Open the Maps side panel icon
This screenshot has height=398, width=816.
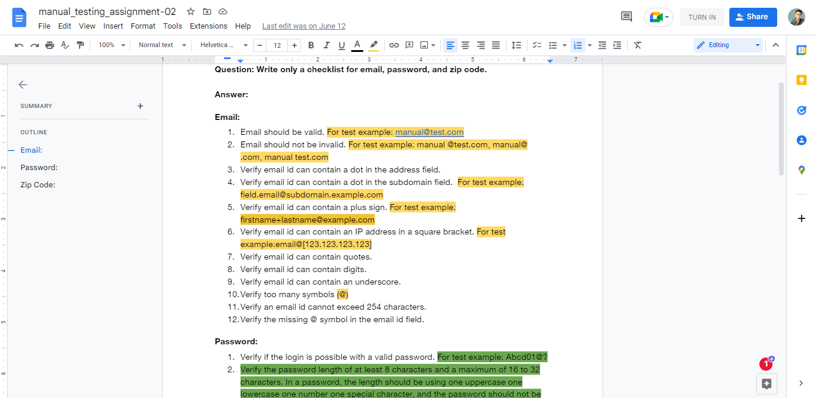pos(802,170)
